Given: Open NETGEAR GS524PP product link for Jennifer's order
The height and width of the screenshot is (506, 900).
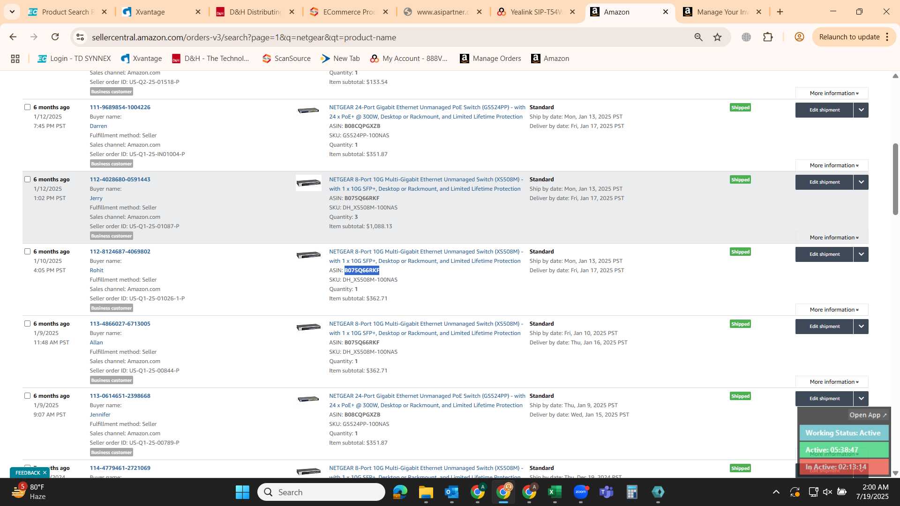Looking at the screenshot, I should click(427, 401).
